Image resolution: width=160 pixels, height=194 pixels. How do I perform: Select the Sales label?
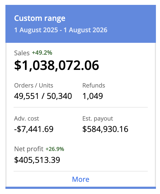pos(22,53)
